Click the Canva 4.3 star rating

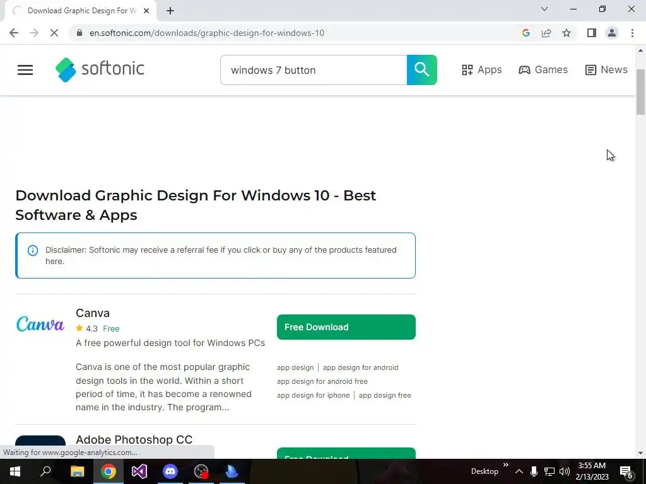click(87, 328)
